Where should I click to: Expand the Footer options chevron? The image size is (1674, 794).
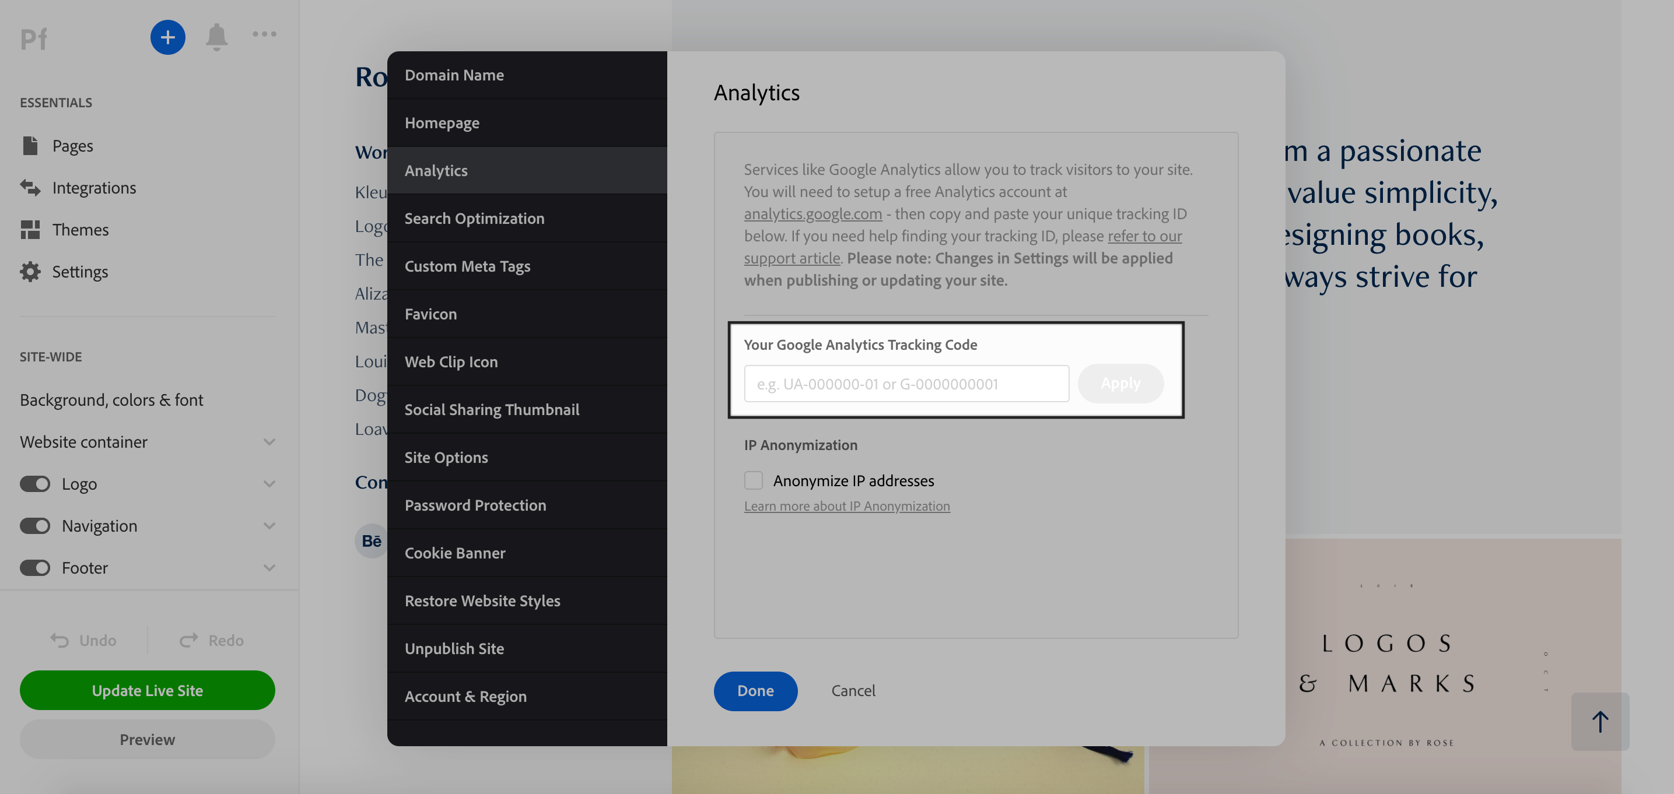(x=269, y=567)
